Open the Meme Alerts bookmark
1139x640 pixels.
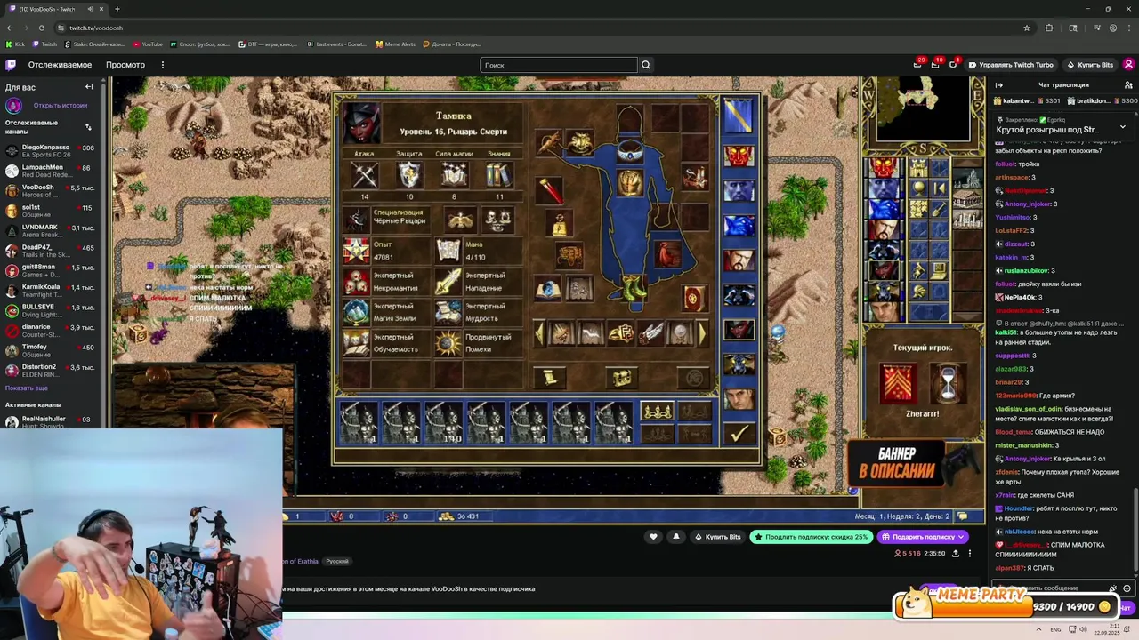(x=396, y=44)
